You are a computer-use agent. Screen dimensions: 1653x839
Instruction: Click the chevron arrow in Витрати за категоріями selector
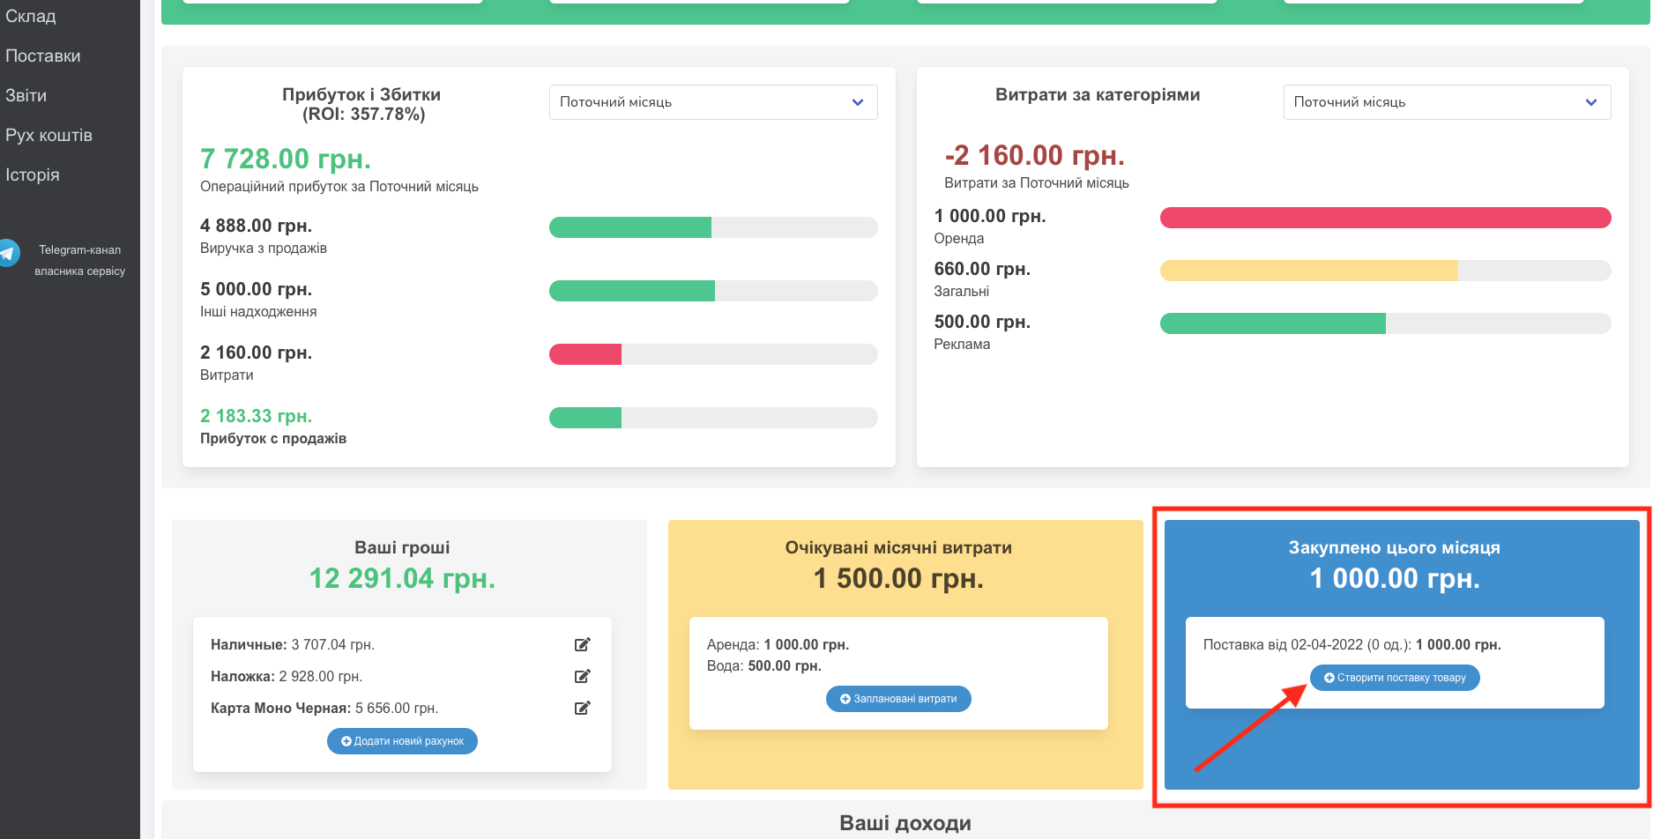point(1591,102)
